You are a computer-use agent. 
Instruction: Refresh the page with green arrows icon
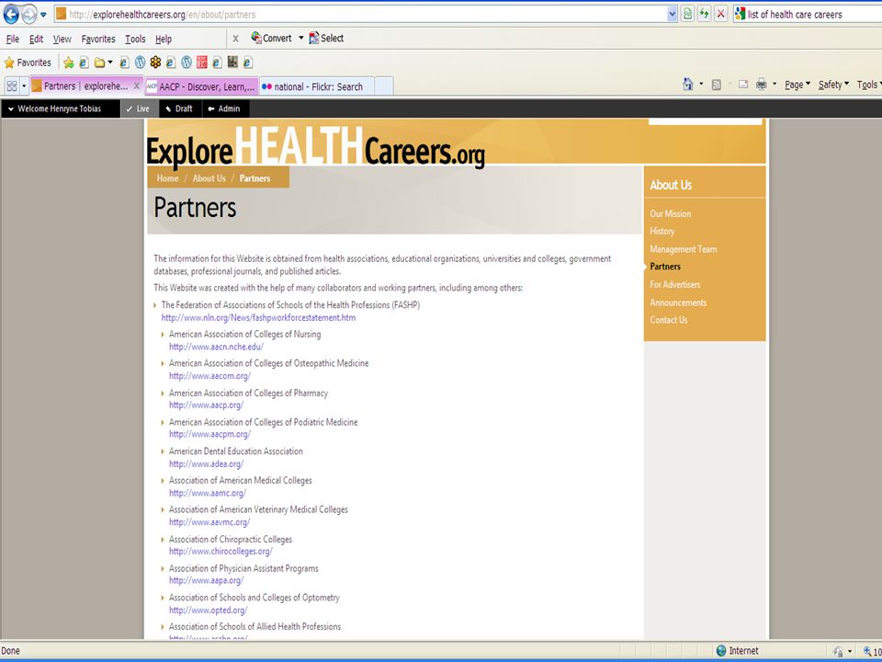click(x=704, y=14)
